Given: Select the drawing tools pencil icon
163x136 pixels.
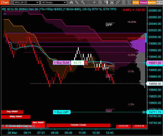Looking at the screenshot, I should [77, 2].
